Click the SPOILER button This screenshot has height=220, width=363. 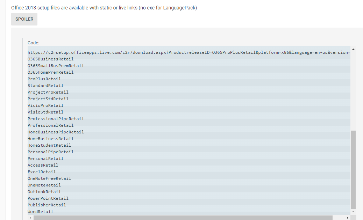pos(24,19)
